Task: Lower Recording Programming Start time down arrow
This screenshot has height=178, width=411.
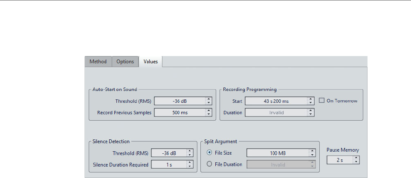Action: point(311,103)
